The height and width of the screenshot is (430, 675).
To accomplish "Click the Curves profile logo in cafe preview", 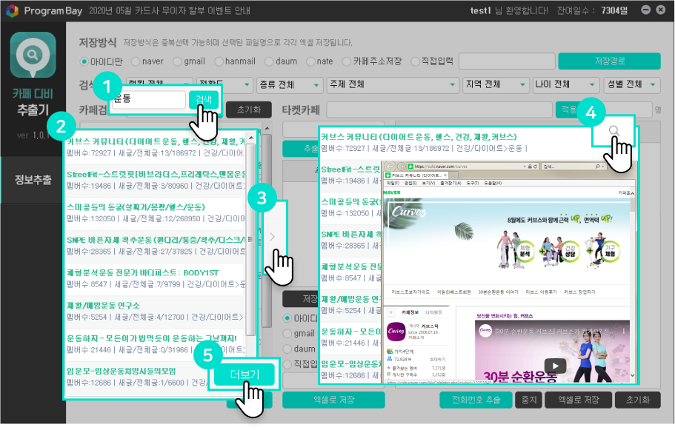I will click(x=395, y=332).
